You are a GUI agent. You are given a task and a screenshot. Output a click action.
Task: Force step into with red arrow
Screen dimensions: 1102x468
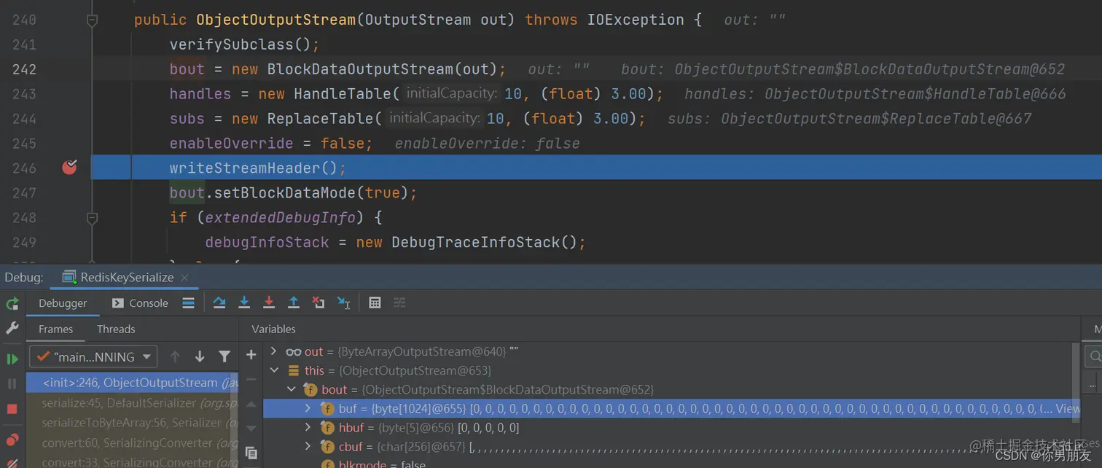click(269, 303)
